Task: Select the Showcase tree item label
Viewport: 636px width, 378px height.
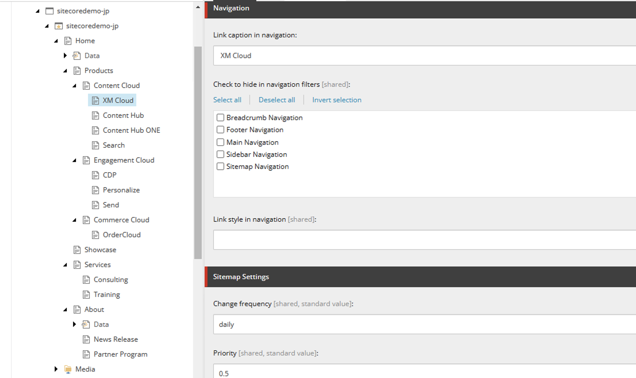Action: [100, 250]
